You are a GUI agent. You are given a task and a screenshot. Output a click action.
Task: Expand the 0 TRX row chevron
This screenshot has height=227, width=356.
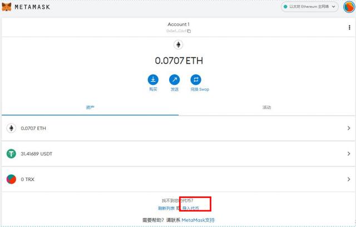point(349,179)
